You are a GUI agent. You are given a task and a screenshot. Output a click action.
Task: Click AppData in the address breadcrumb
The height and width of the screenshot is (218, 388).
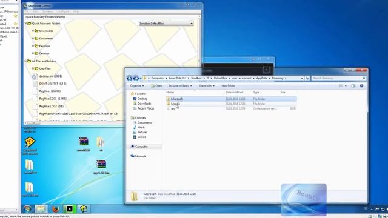point(261,78)
